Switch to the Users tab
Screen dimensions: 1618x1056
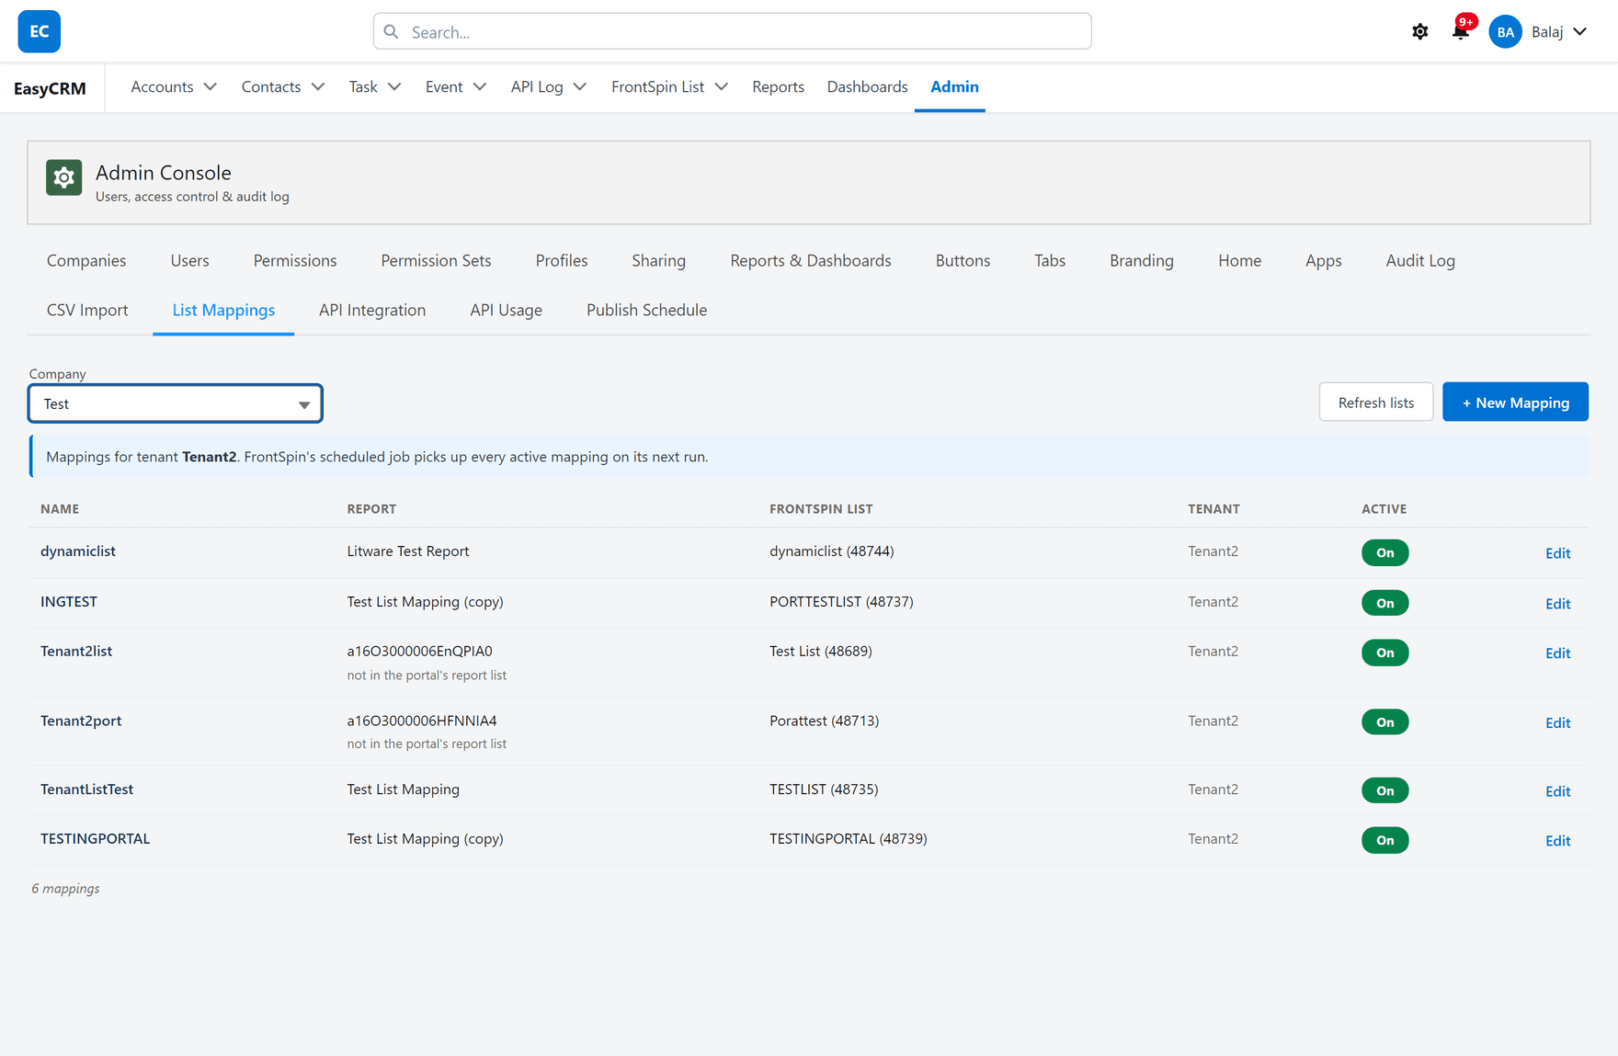click(189, 260)
